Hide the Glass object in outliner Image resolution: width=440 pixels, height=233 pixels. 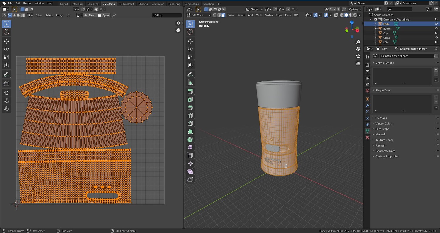[x=436, y=38]
